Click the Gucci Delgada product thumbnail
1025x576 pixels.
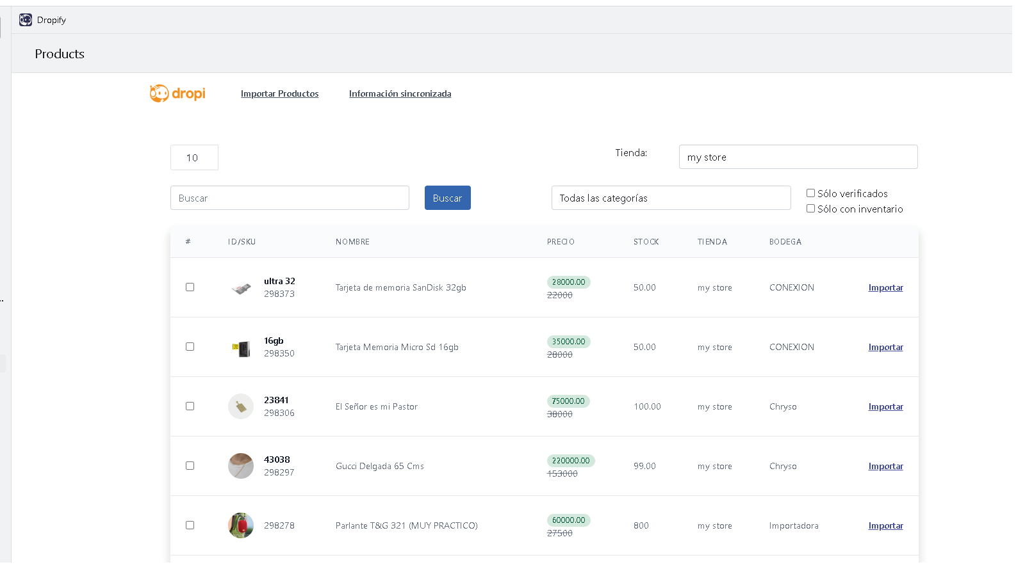241,466
